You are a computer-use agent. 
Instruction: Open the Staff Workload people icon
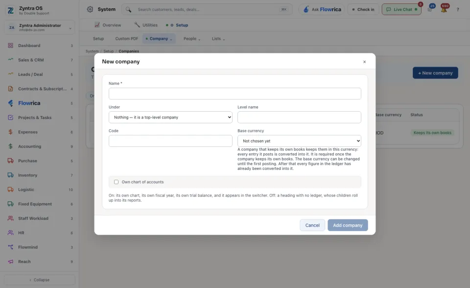click(x=10, y=218)
